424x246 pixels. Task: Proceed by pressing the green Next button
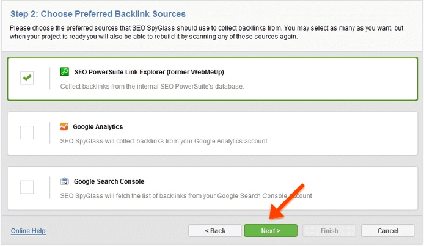pos(271,231)
